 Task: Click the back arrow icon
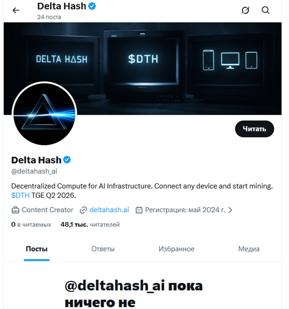[16, 10]
